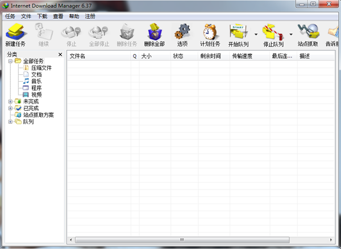Select 程序 category
This screenshot has width=341, height=249.
tap(36, 88)
